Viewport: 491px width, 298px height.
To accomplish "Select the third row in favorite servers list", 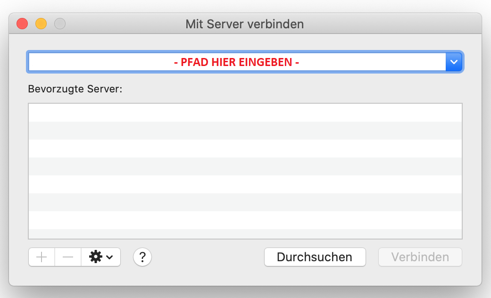I will [245, 149].
